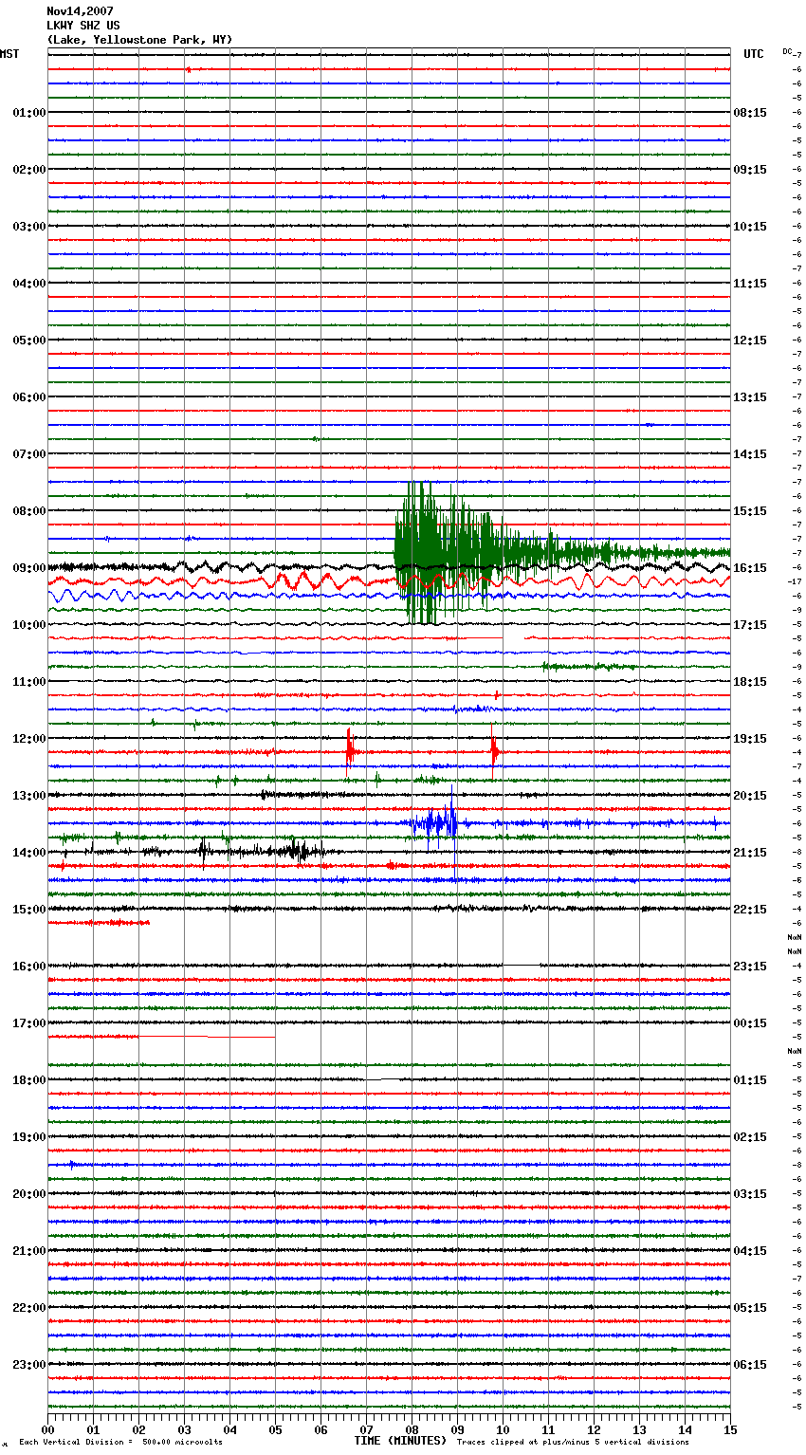
Task: Select the station code LKWY SHZ US
Action: point(83,26)
